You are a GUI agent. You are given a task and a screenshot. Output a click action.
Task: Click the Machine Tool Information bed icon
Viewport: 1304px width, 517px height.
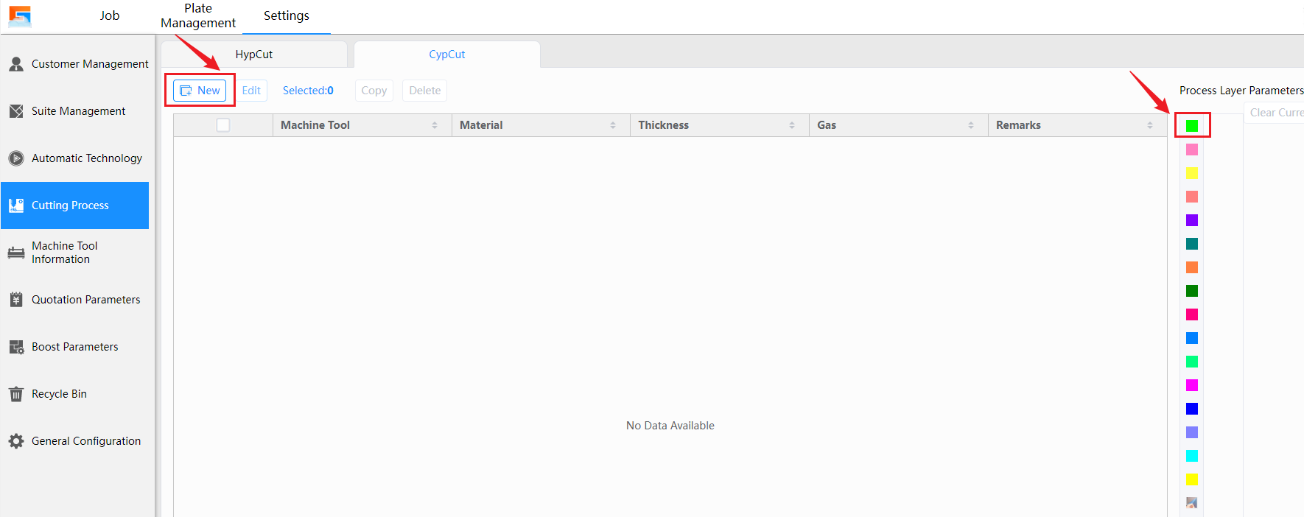pyautogui.click(x=16, y=253)
